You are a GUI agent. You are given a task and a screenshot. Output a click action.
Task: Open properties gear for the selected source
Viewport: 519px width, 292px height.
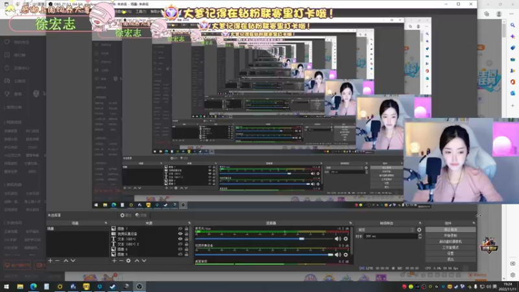tap(125, 215)
